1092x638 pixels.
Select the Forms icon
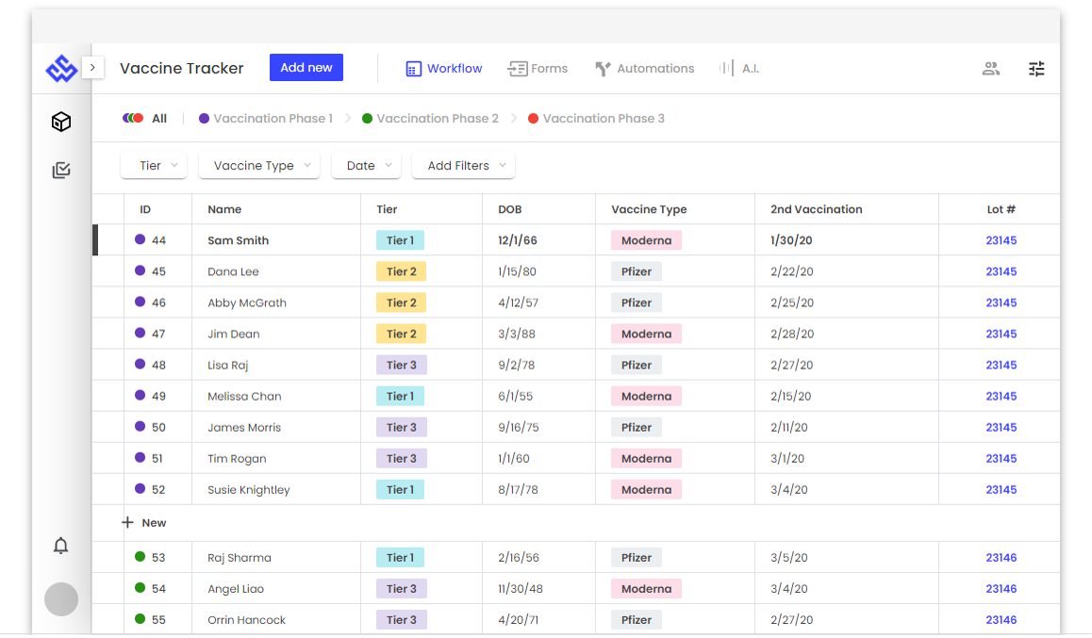click(516, 68)
